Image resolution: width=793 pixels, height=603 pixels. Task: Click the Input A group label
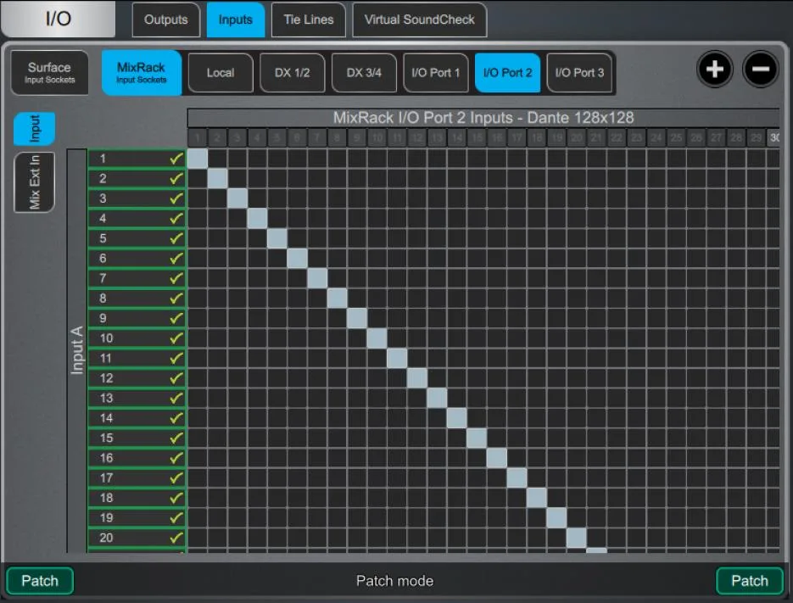pos(77,350)
